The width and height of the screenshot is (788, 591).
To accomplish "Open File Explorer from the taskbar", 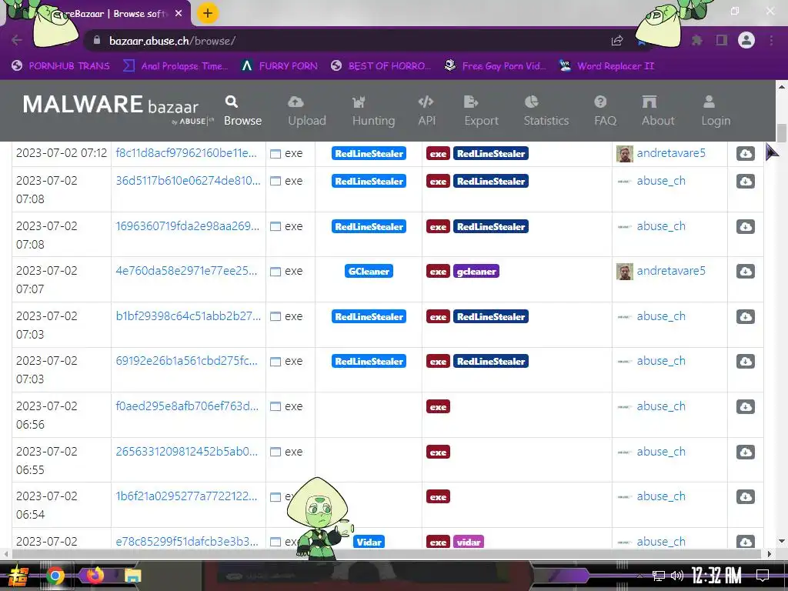I will pyautogui.click(x=132, y=576).
